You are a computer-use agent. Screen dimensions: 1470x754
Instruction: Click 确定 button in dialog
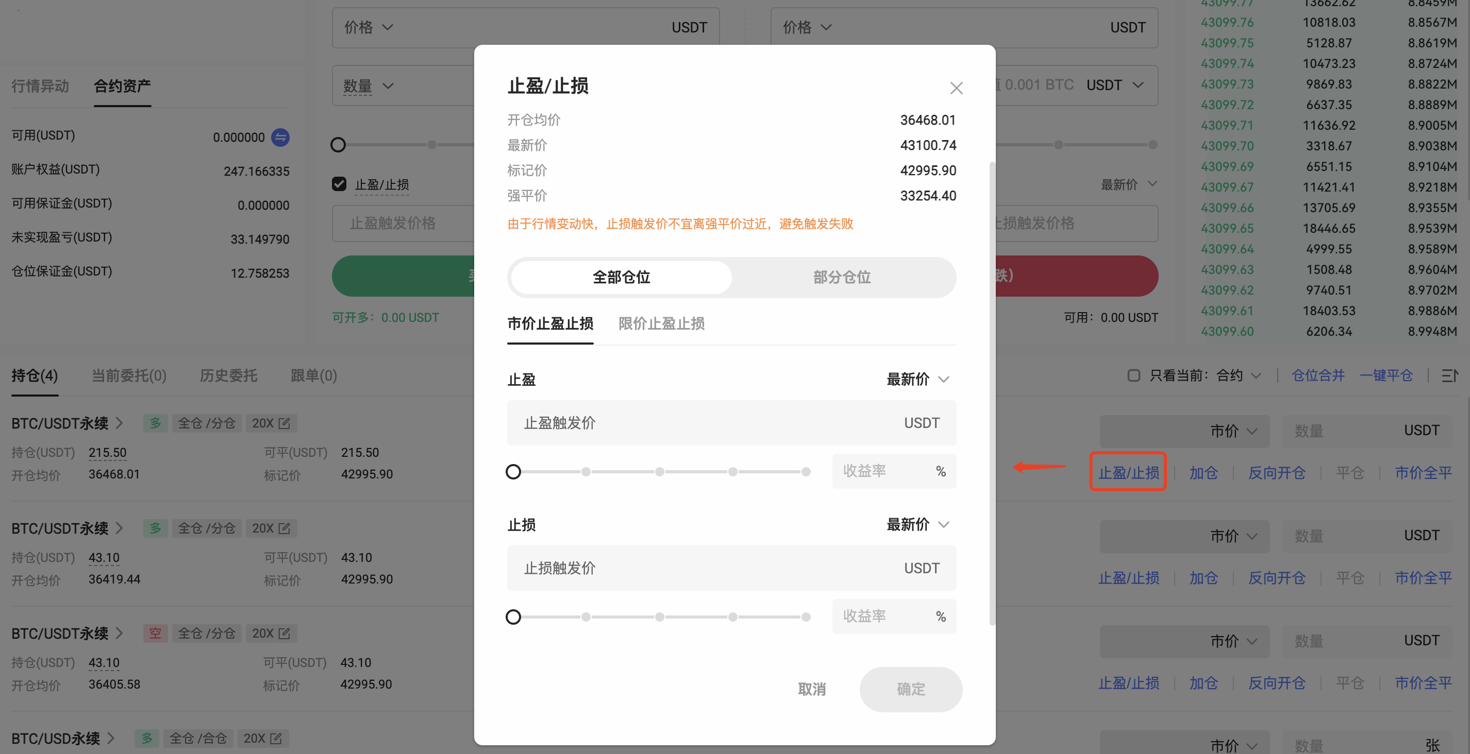tap(911, 689)
